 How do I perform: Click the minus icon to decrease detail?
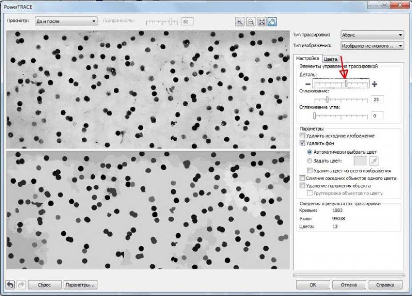coord(307,84)
